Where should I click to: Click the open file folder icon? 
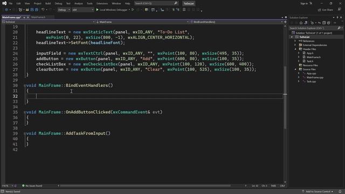pos(27,10)
